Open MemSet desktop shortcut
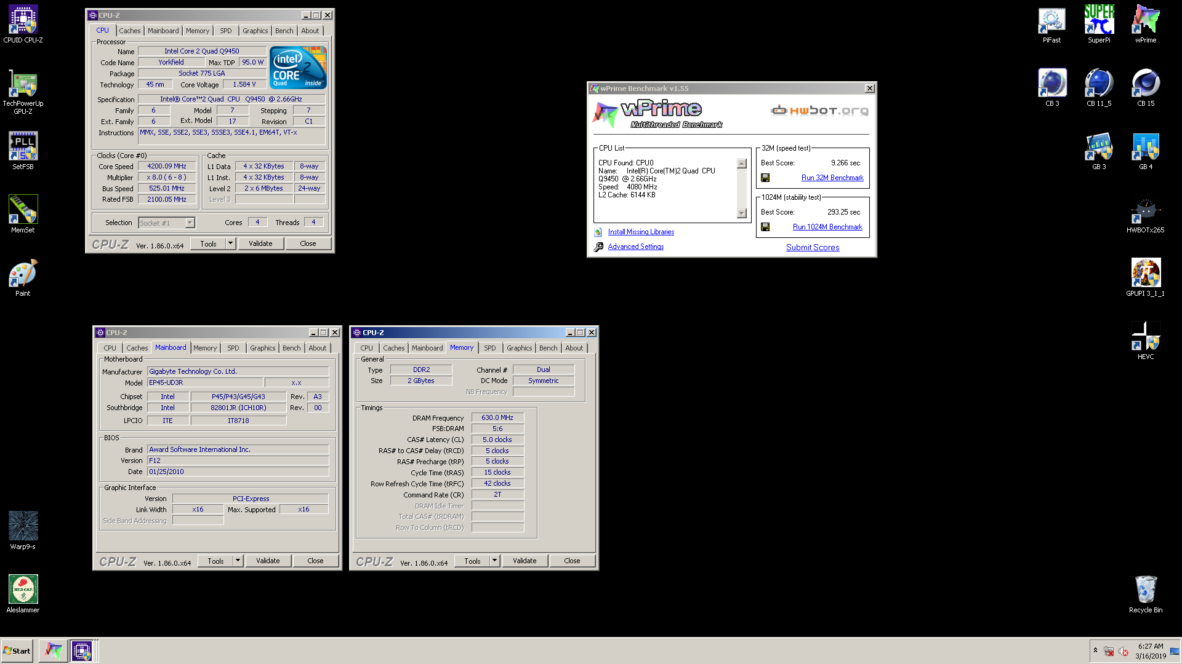 click(23, 214)
